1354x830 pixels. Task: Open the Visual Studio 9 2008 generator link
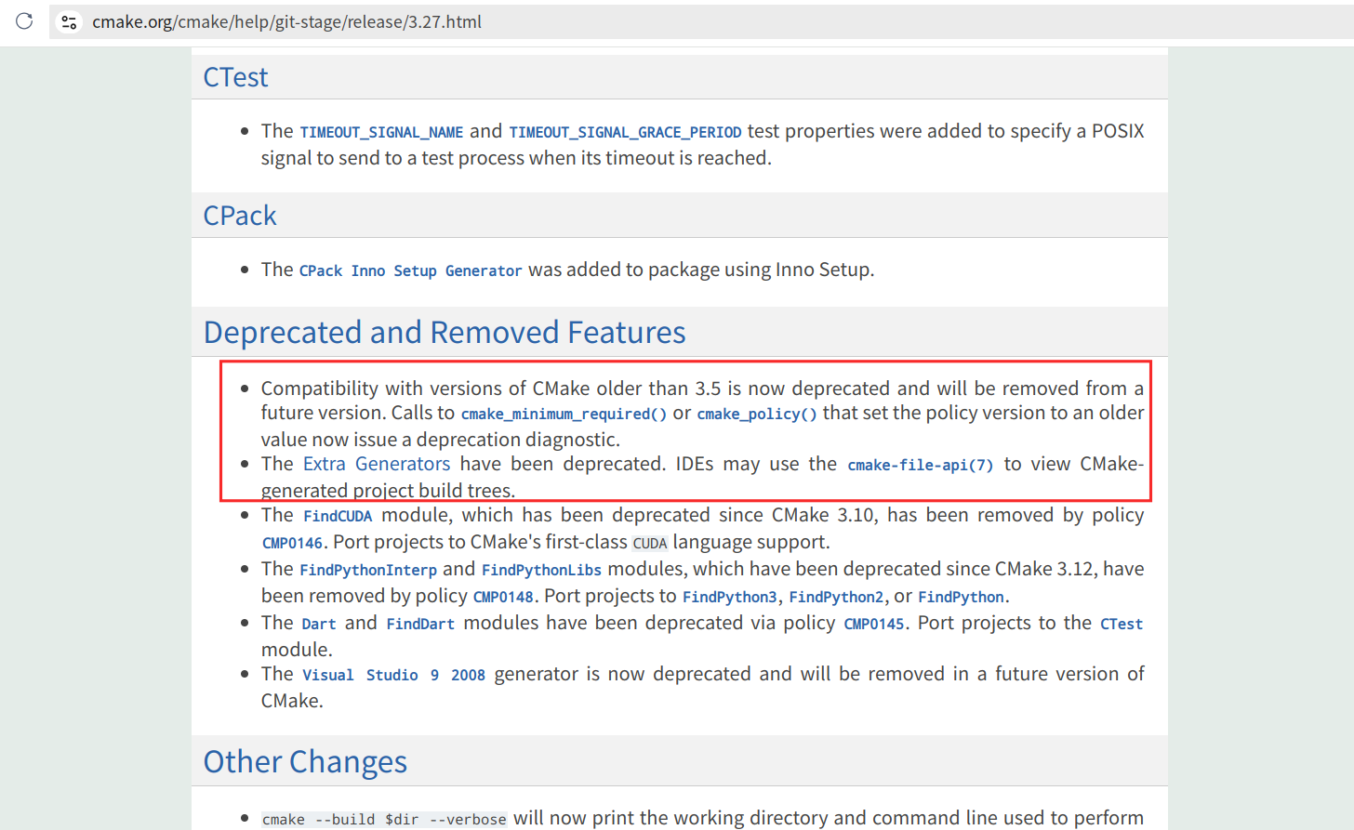(x=393, y=675)
